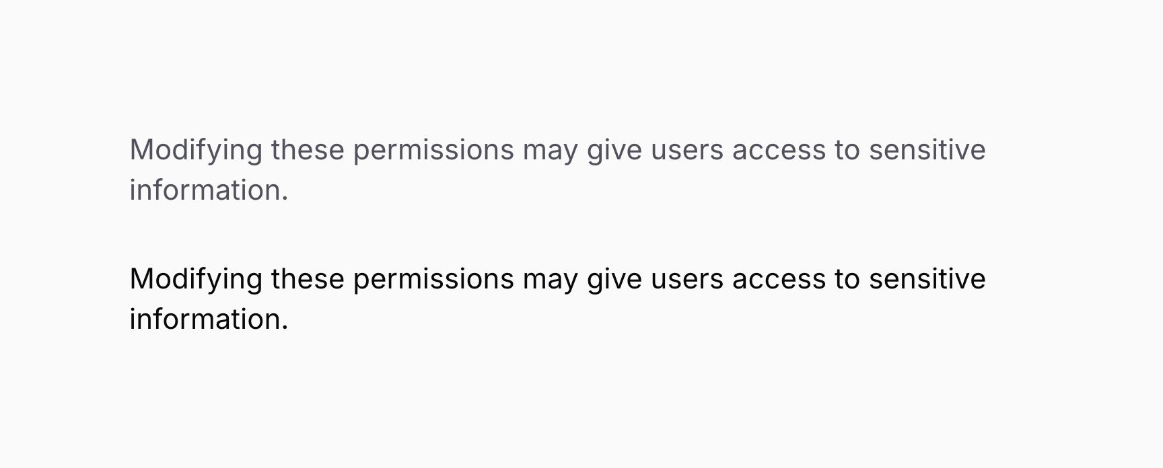Click the word "may" in the gray text

point(550,150)
